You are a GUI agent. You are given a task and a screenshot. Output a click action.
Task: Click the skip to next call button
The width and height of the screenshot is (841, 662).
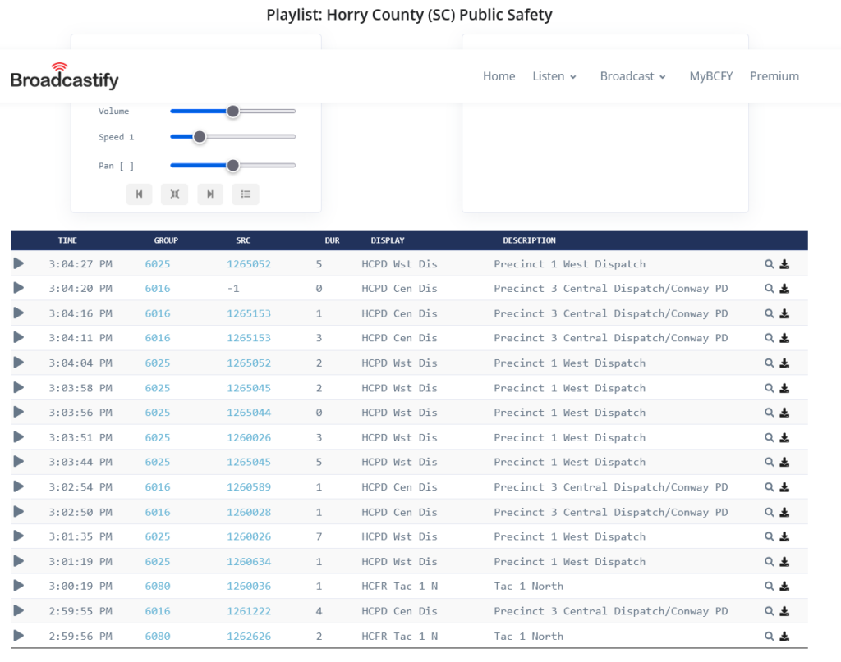(x=210, y=194)
